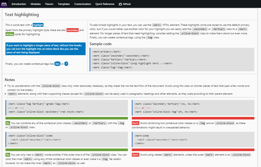This screenshot has height=167, width=261.
Task: Click the rounded blue 'this' tag
Action: click(57, 64)
